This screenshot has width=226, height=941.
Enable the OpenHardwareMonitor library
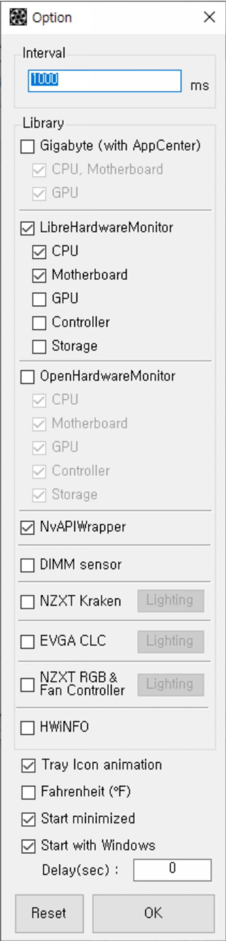pos(28,377)
